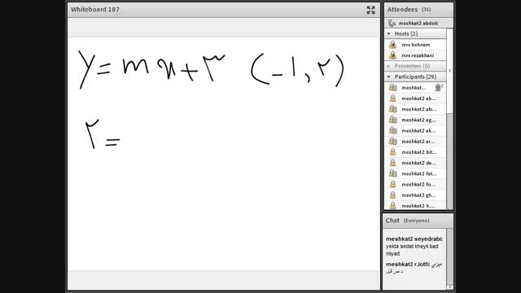Select attendee meshkat2 ag in list
Image resolution: width=521 pixels, height=293 pixels.
tap(415, 120)
